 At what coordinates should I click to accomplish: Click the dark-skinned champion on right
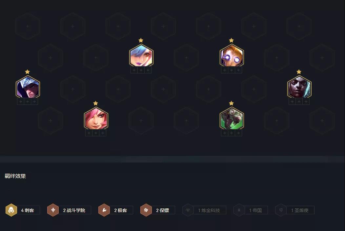pyautogui.click(x=299, y=87)
